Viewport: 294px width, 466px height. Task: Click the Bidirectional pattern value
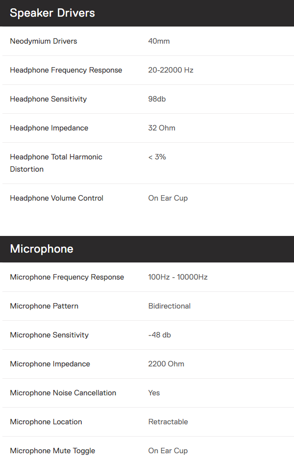pos(169,306)
